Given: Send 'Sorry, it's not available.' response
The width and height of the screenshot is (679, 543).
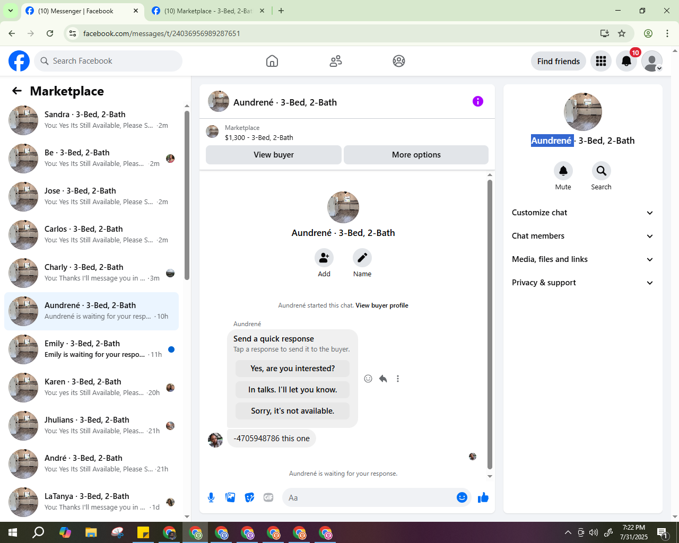Looking at the screenshot, I should [x=293, y=411].
